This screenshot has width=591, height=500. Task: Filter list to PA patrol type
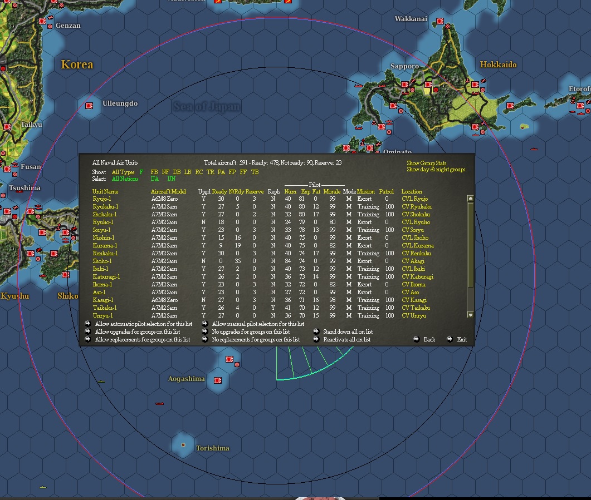coord(221,172)
